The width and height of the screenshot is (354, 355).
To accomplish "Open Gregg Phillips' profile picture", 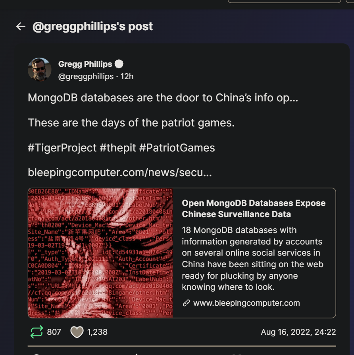I will click(x=40, y=70).
